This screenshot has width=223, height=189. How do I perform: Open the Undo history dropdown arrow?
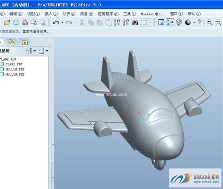pyautogui.click(x=62, y=23)
